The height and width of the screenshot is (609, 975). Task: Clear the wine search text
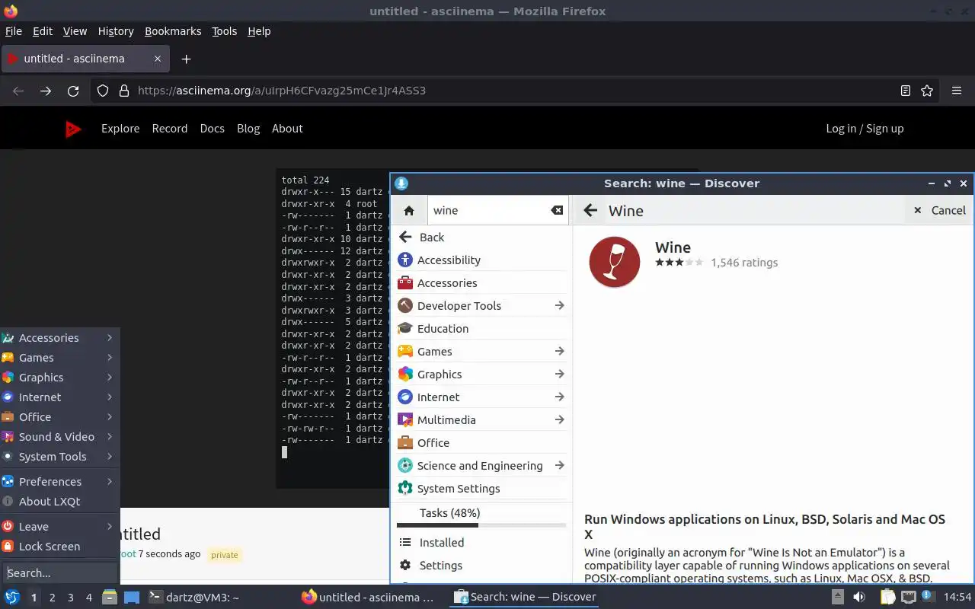[557, 211]
